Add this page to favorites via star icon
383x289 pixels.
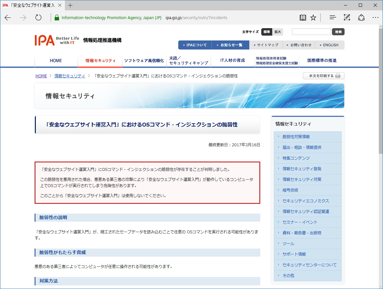(313, 17)
